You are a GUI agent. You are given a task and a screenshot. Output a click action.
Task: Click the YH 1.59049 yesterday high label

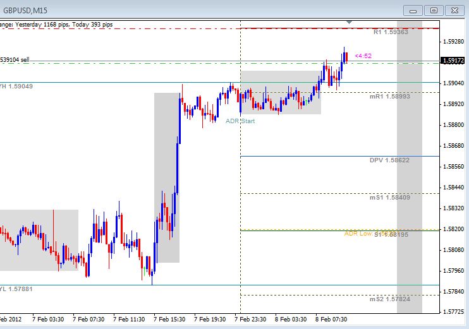coord(16,87)
